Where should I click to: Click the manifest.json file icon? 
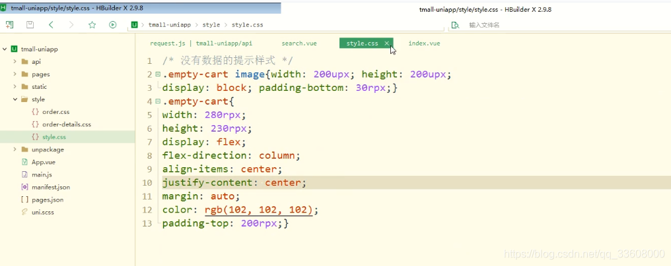25,187
